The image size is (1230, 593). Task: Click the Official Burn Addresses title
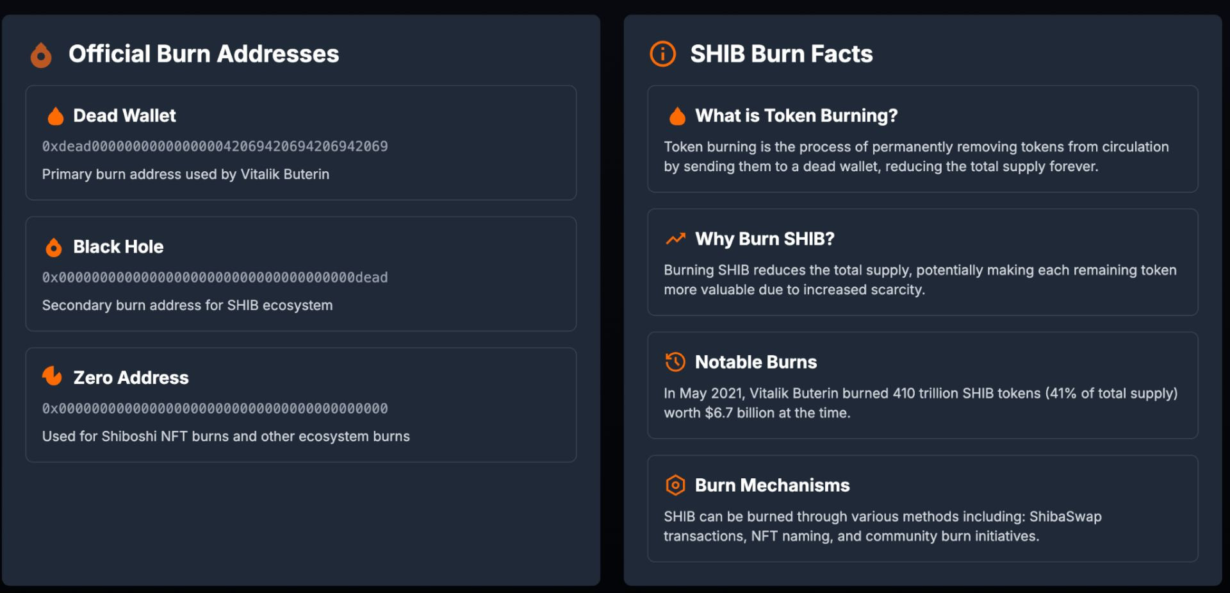pyautogui.click(x=204, y=54)
